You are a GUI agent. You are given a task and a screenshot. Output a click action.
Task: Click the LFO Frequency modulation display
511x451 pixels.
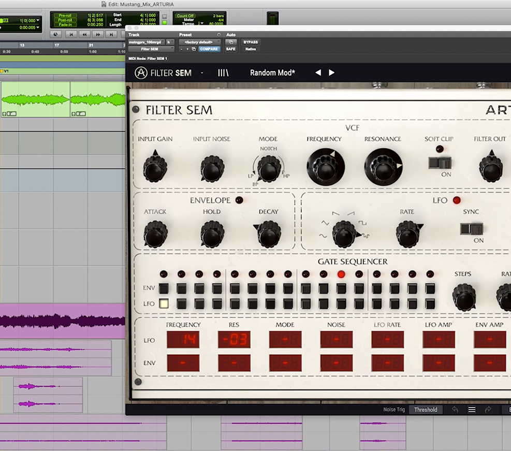click(183, 340)
